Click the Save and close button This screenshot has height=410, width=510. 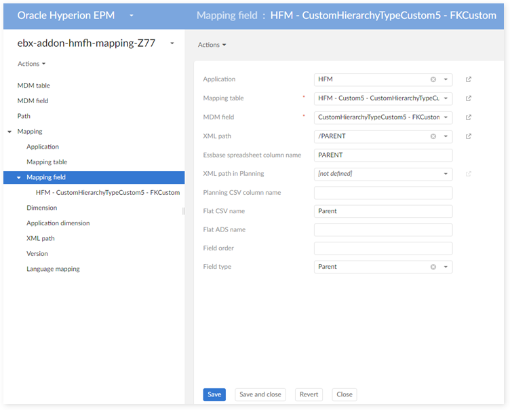[x=260, y=394]
